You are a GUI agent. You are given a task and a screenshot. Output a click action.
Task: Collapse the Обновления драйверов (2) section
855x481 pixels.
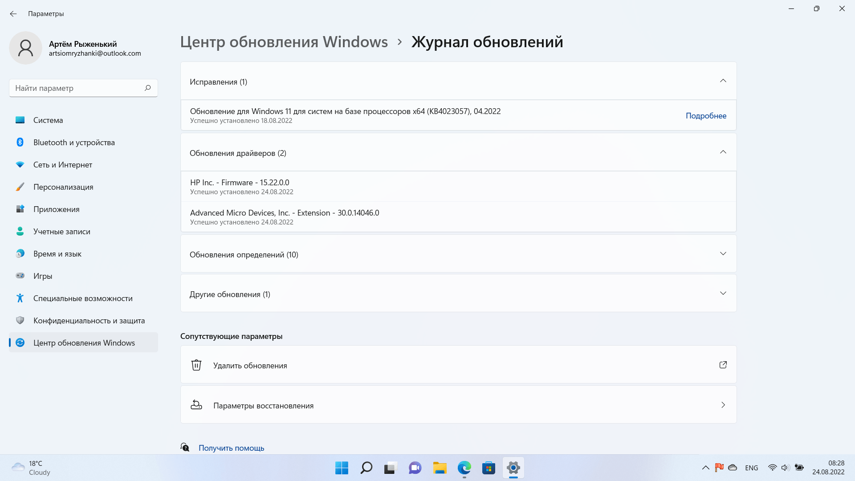(723, 152)
